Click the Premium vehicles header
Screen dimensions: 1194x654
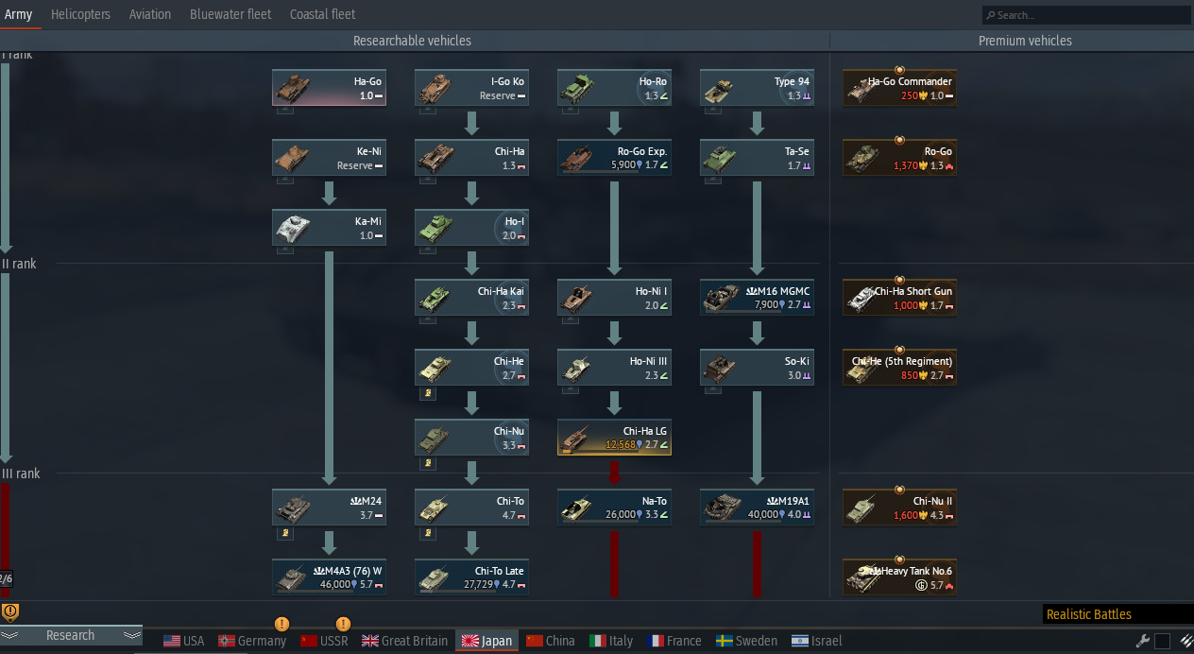point(1025,41)
